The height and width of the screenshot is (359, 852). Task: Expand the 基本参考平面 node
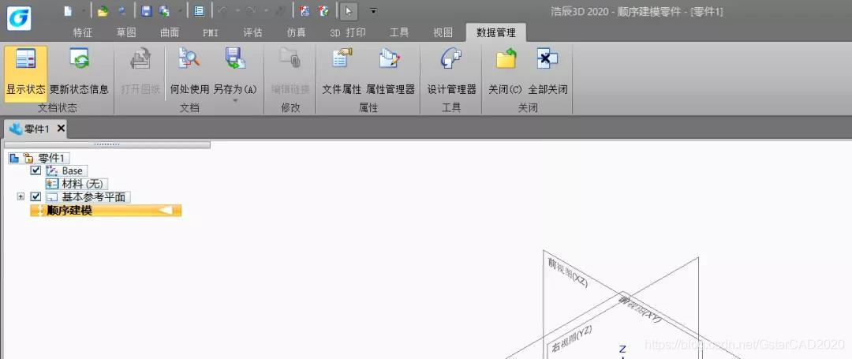(21, 196)
